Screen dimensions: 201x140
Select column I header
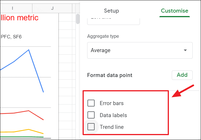coord(12,8)
